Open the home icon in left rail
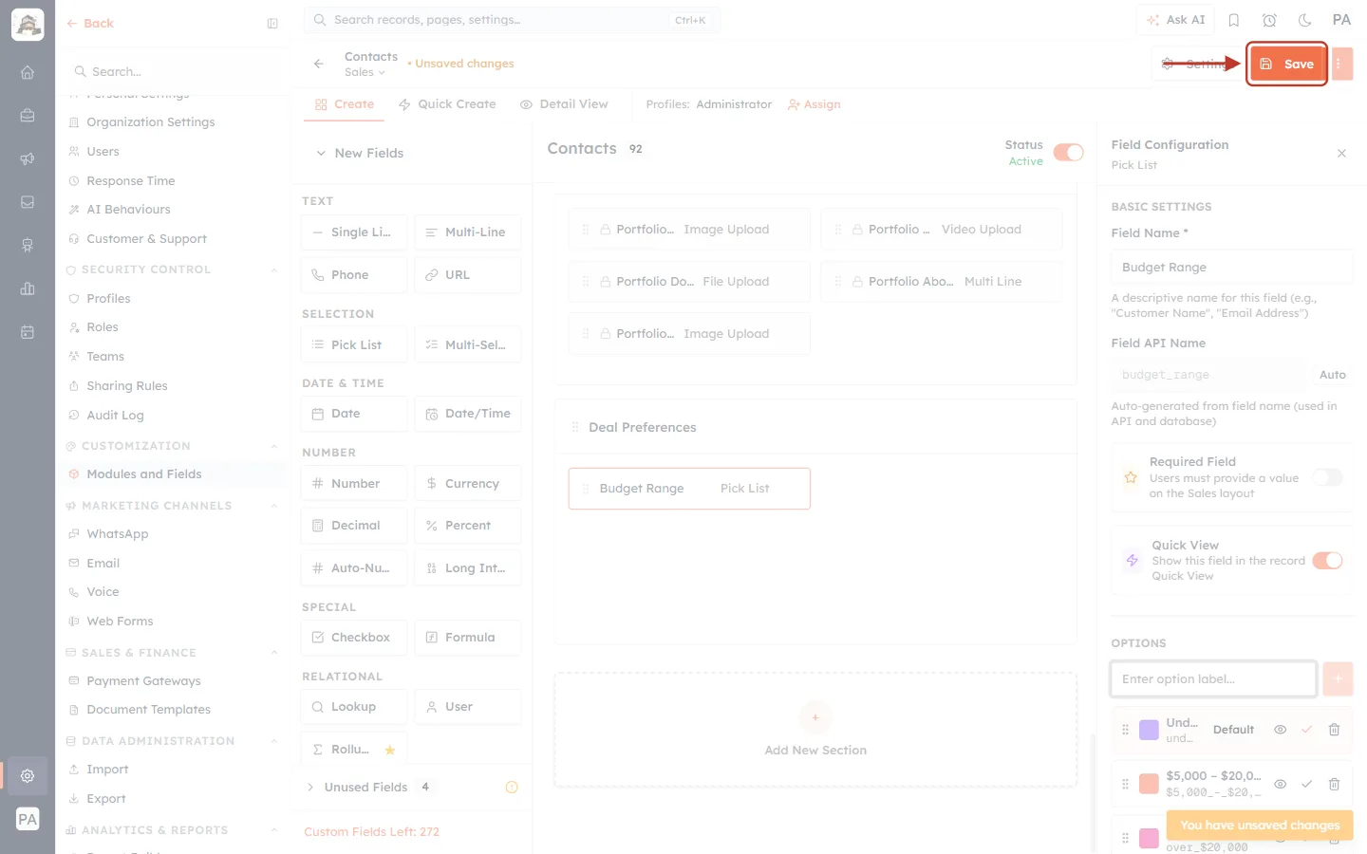The height and width of the screenshot is (854, 1367). pyautogui.click(x=28, y=72)
